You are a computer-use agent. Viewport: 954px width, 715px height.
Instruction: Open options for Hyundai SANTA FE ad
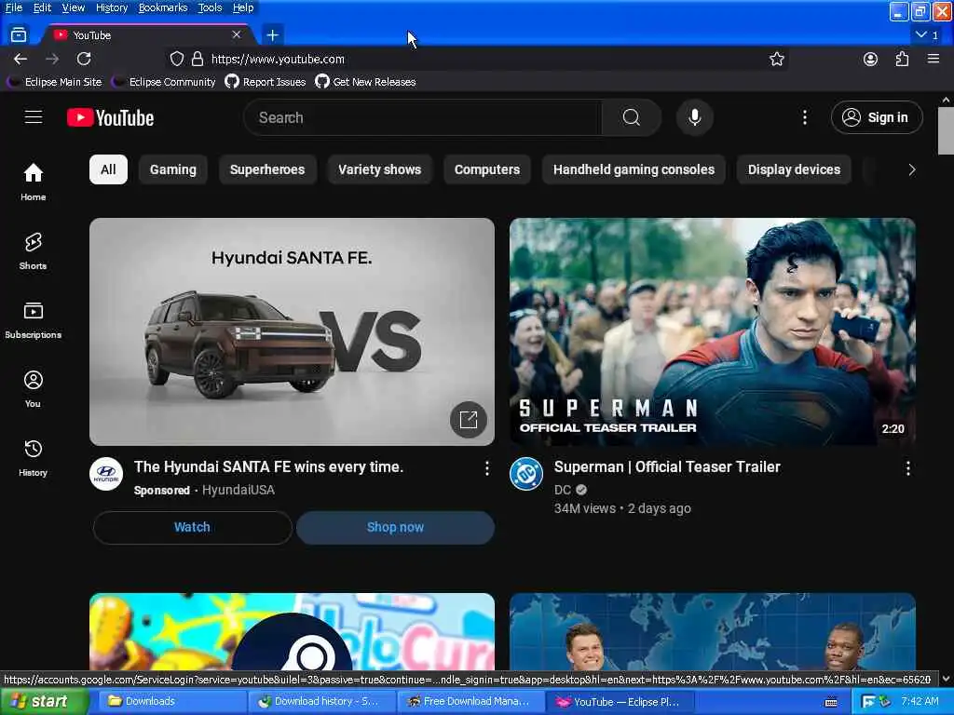coord(486,467)
